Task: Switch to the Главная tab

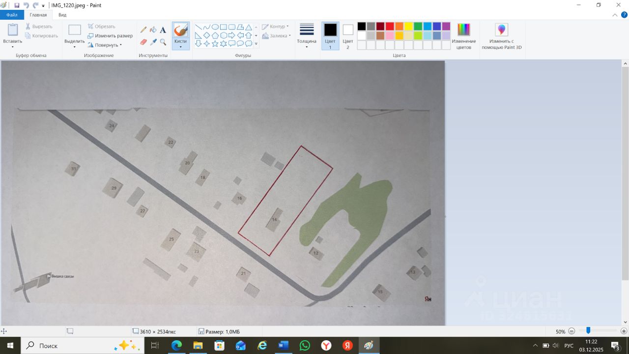Action: (x=38, y=15)
